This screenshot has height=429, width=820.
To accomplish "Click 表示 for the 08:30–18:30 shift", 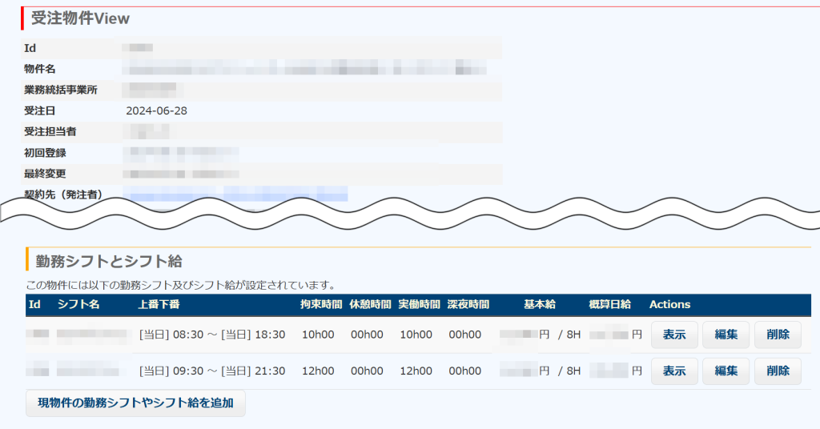I will [674, 335].
